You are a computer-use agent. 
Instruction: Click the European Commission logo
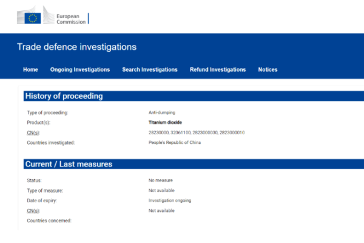click(53, 15)
